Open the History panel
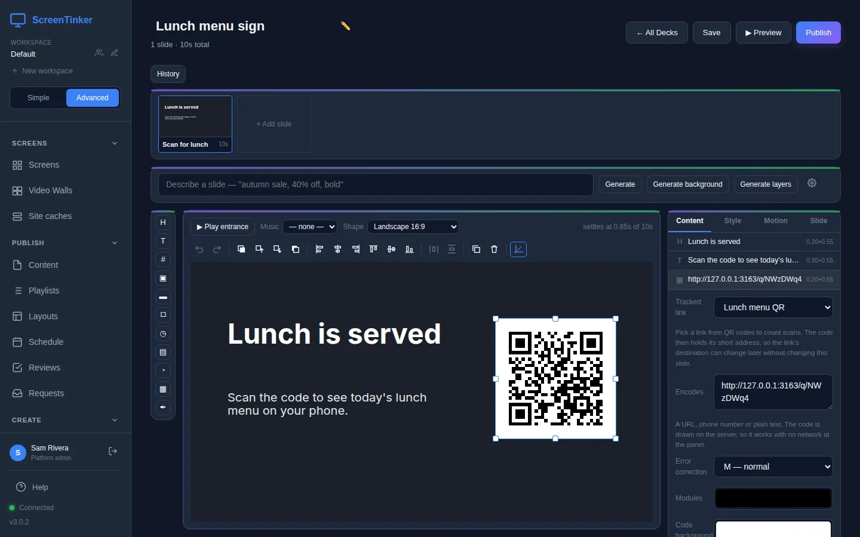The width and height of the screenshot is (860, 537). 168,74
